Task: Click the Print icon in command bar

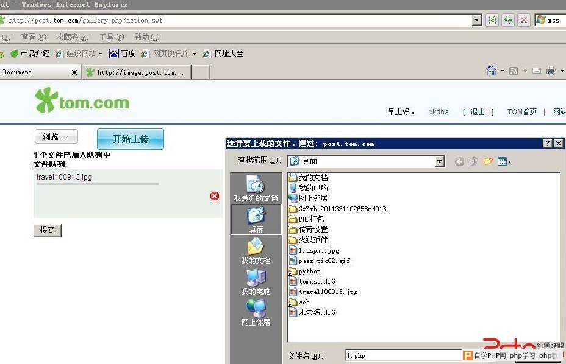Action: coord(551,71)
